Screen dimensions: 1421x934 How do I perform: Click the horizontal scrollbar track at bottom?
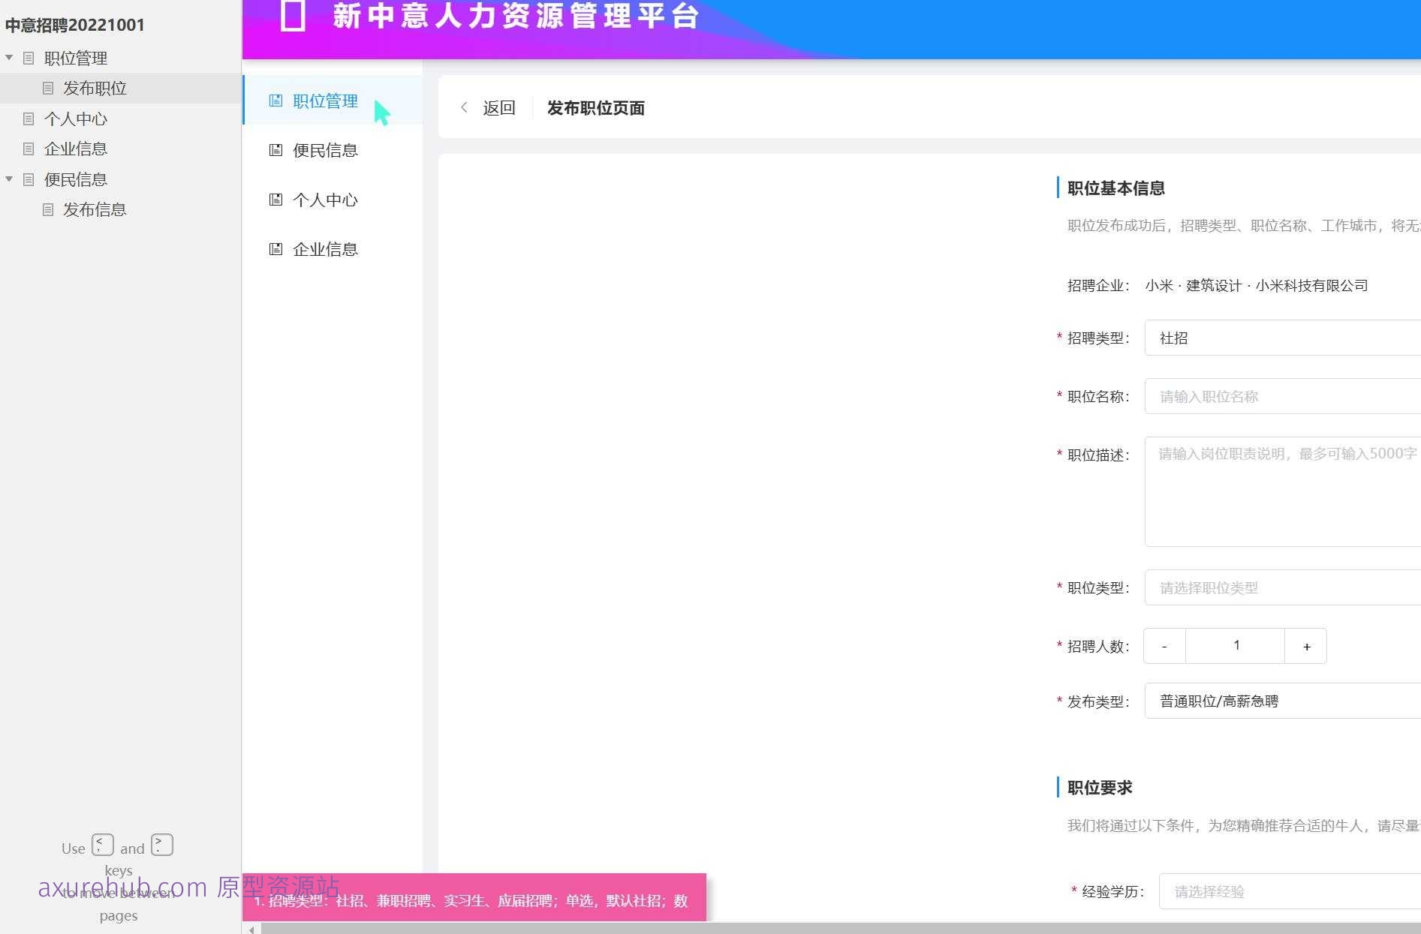click(x=841, y=929)
